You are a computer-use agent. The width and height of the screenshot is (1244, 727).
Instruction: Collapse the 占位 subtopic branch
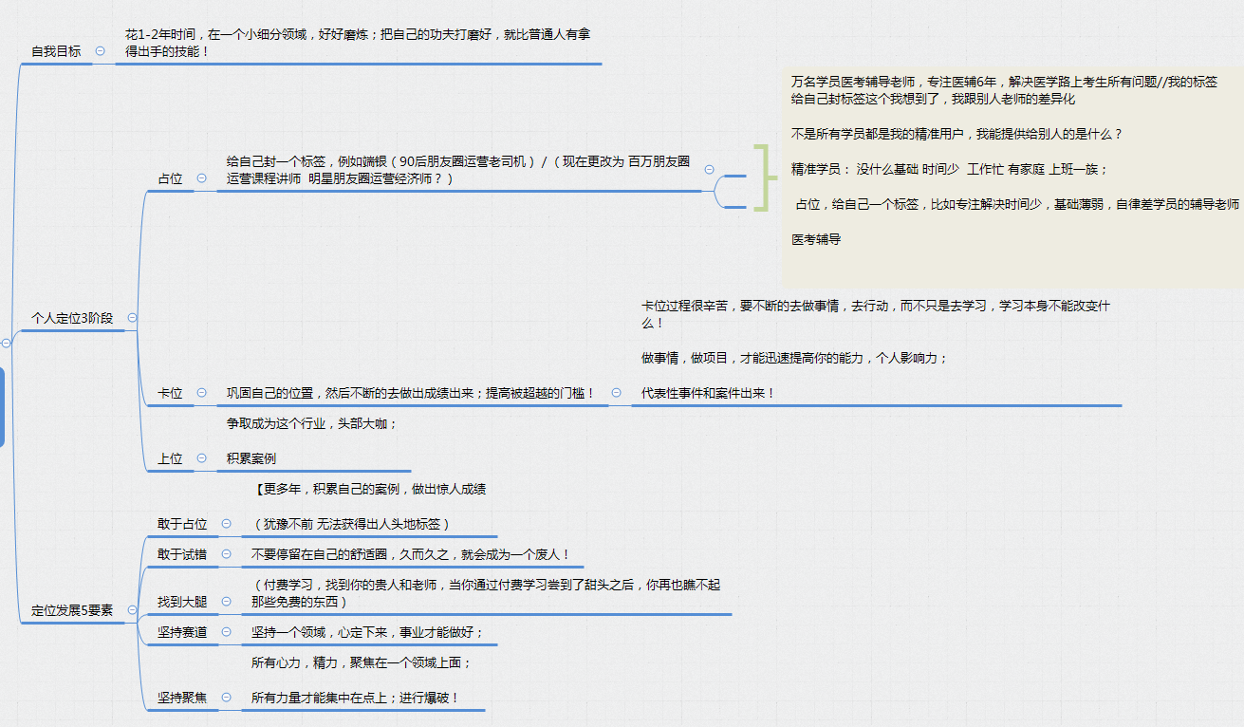click(x=201, y=178)
